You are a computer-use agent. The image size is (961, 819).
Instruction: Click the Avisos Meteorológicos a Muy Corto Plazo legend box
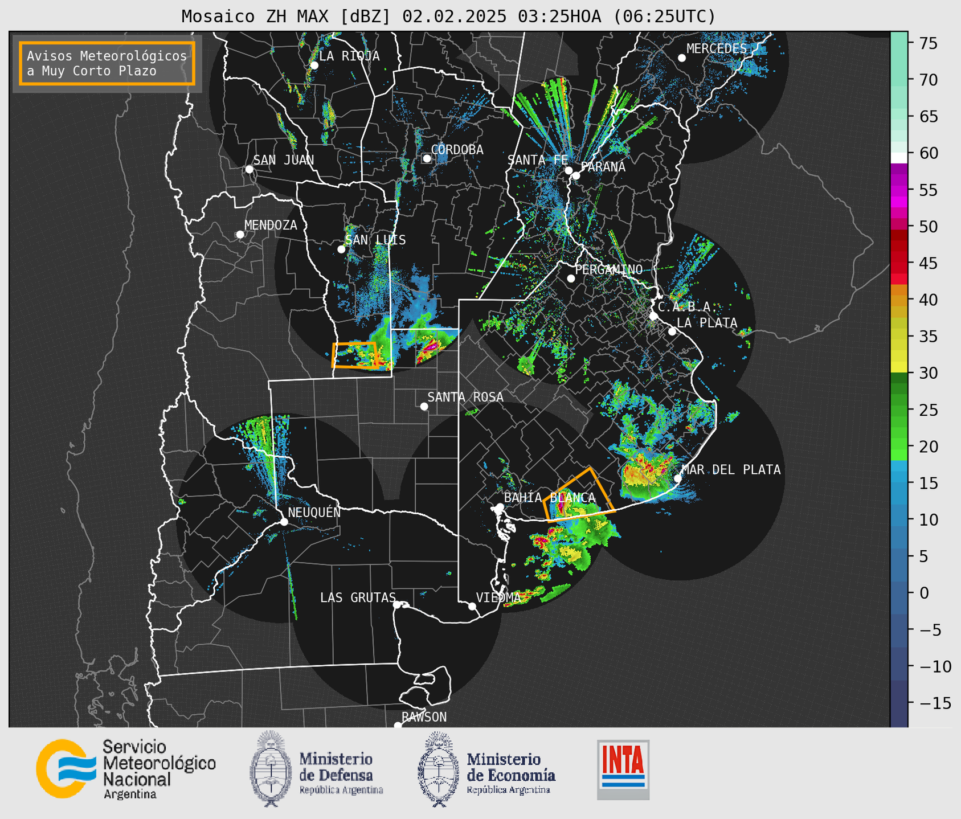pos(107,63)
